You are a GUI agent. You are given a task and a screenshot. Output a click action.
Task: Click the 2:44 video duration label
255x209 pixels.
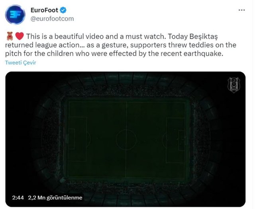point(17,197)
